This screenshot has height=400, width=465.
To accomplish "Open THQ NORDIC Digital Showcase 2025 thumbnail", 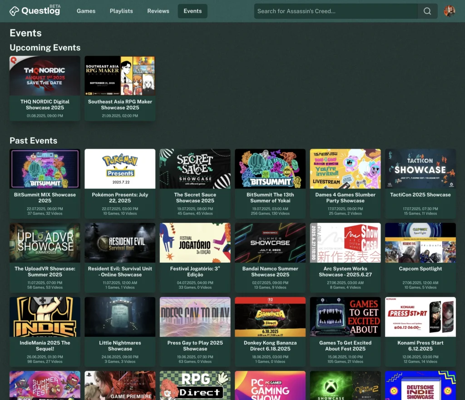I will [x=45, y=75].
